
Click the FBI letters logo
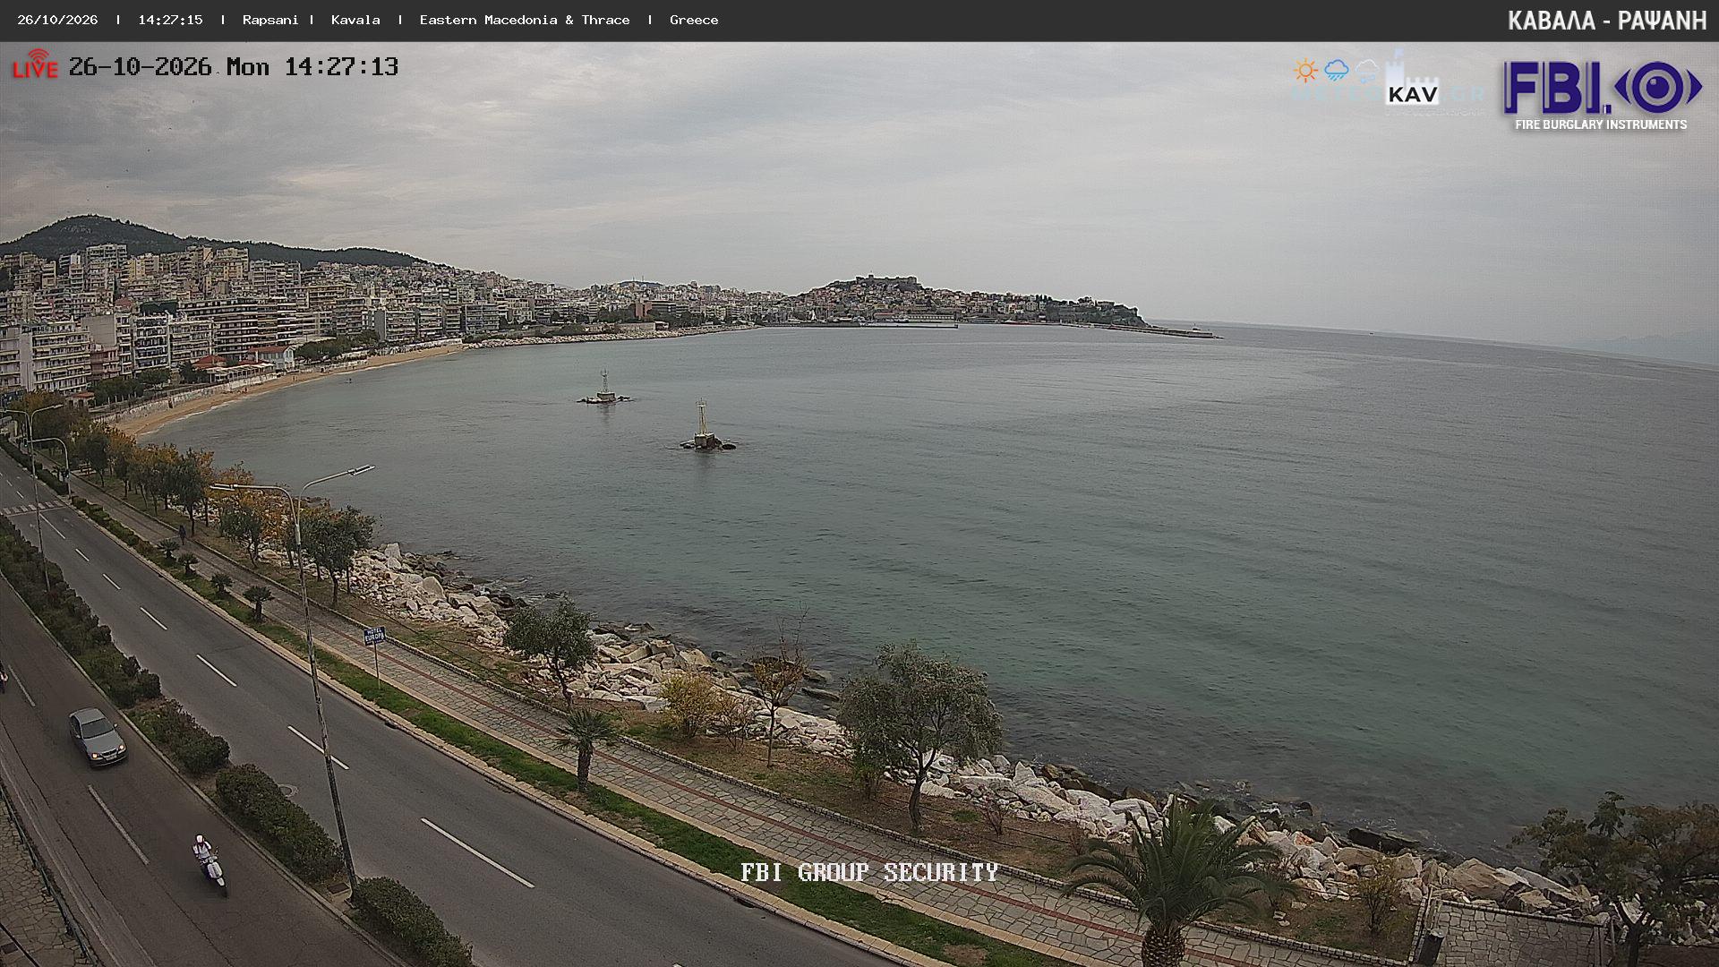click(x=1556, y=88)
